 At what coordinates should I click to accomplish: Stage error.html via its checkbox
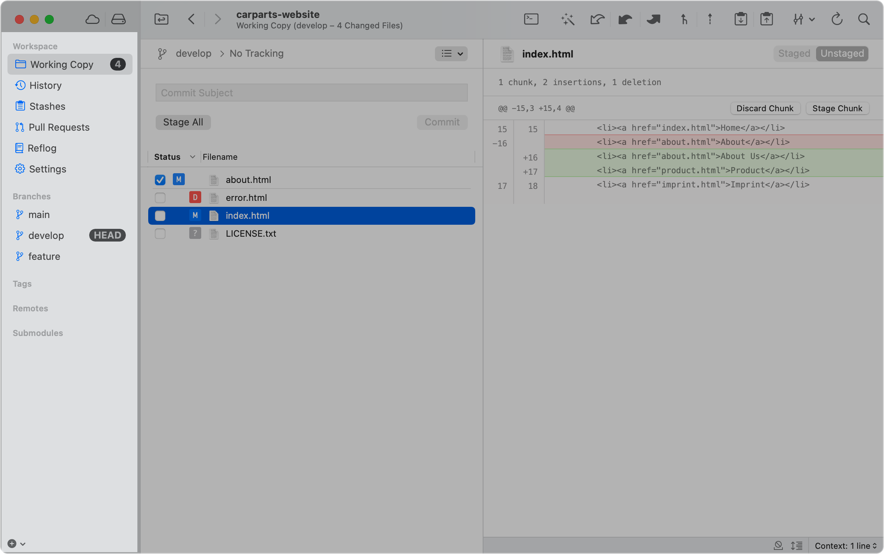(x=160, y=198)
